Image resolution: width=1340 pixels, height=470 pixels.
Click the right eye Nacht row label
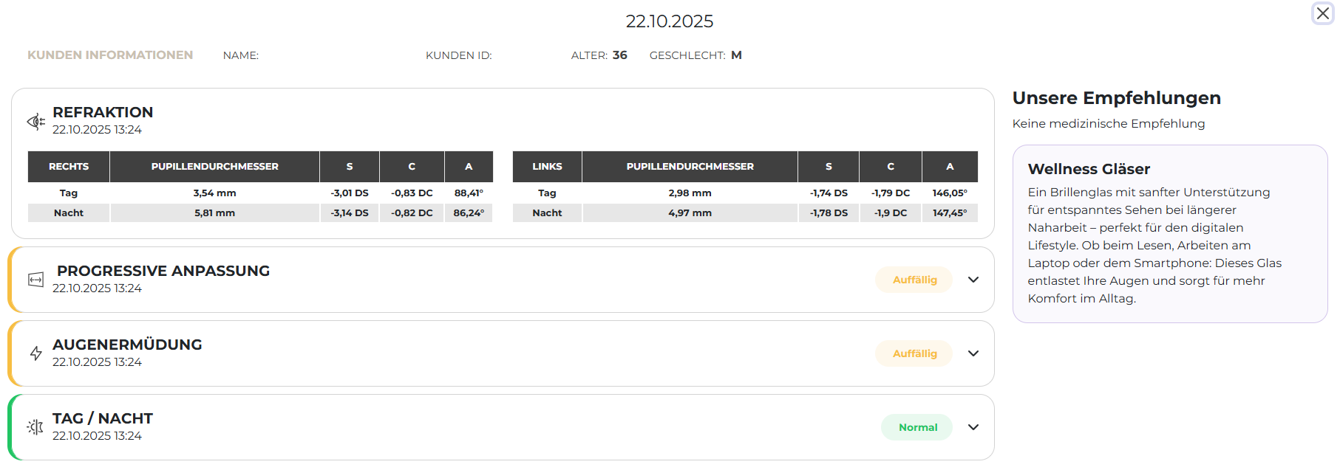(x=69, y=213)
